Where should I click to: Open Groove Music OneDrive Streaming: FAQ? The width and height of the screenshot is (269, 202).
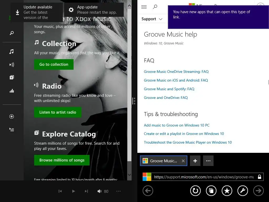[x=176, y=72]
